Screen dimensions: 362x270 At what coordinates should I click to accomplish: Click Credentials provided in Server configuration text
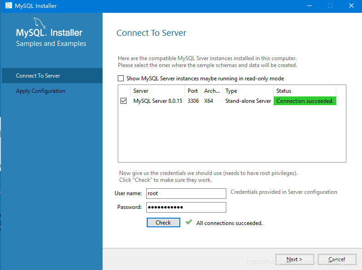[x=284, y=192]
